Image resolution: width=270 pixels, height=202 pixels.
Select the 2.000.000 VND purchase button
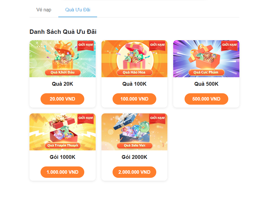pyautogui.click(x=134, y=172)
